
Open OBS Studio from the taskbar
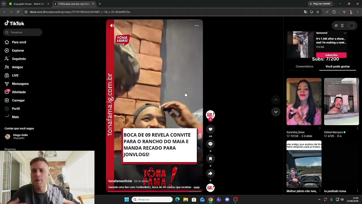tap(236, 199)
